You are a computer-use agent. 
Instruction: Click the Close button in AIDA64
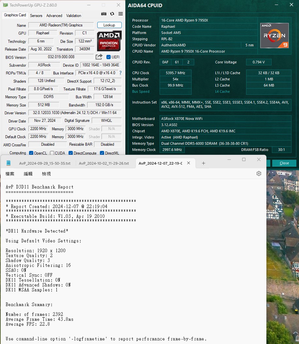[284, 163]
